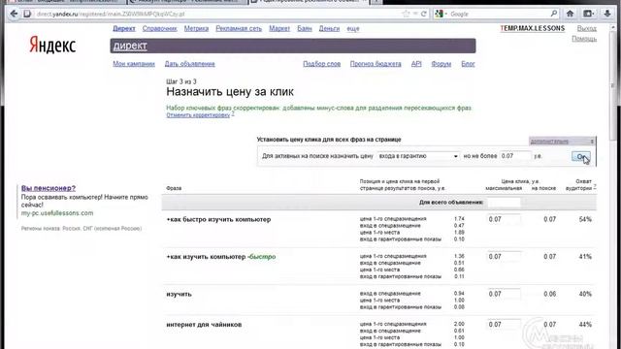Open the 'еще' services menu
621x349 pixels.
click(353, 28)
